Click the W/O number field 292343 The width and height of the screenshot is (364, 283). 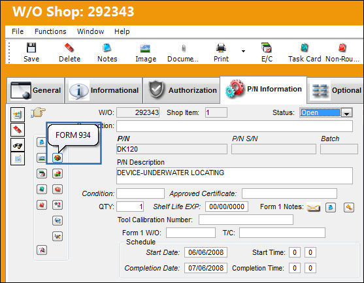(138, 112)
